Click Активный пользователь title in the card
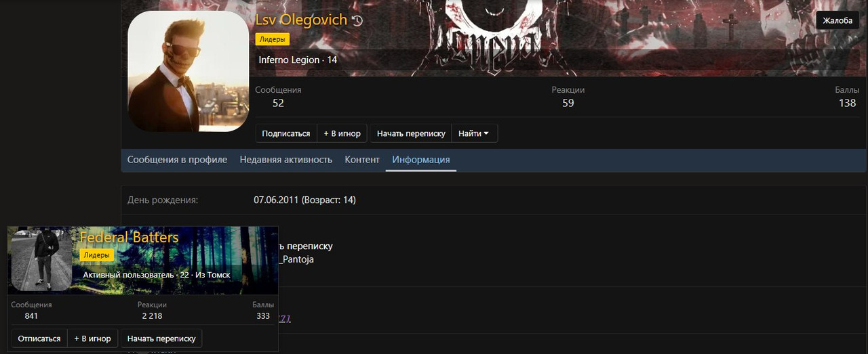This screenshot has width=868, height=354. point(128,275)
